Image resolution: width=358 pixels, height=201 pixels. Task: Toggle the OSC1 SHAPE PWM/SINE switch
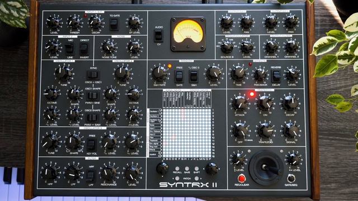[x=92, y=96]
